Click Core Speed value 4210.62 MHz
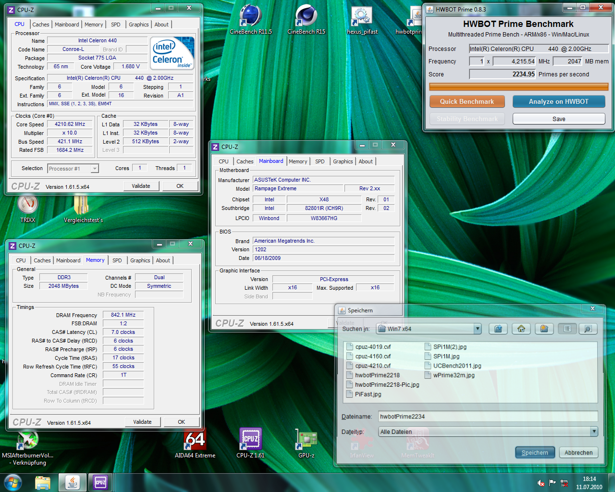 click(70, 124)
